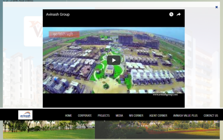Click the Watch Later clock icon
Image resolution: width=223 pixels, height=140 pixels.
[x=171, y=14]
